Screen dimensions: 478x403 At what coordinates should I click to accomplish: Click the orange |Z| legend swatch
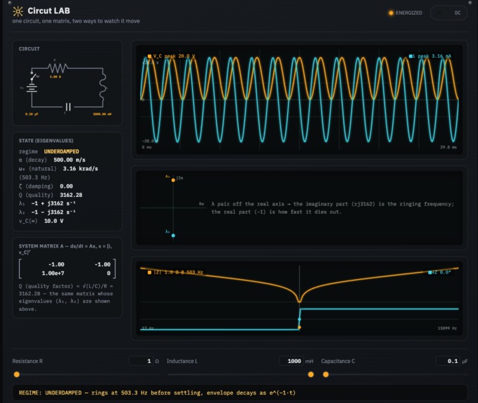click(149, 272)
